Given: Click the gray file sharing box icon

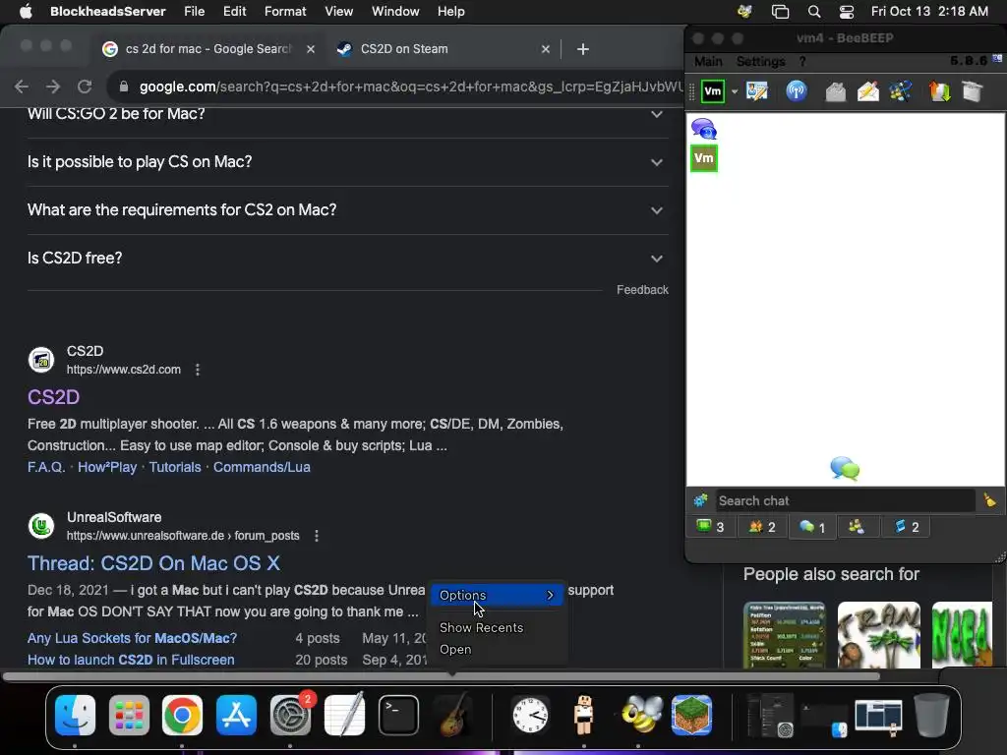Looking at the screenshot, I should (x=835, y=91).
